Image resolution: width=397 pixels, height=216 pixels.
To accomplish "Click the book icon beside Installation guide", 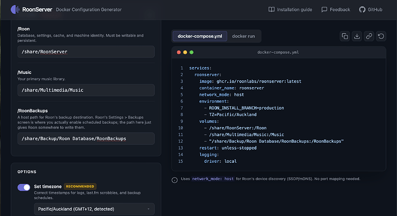I will point(272,10).
